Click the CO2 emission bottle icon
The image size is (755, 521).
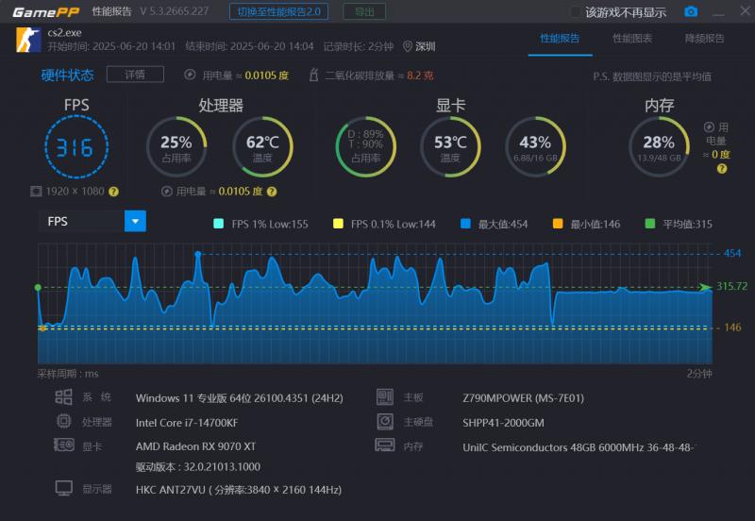pyautogui.click(x=313, y=75)
